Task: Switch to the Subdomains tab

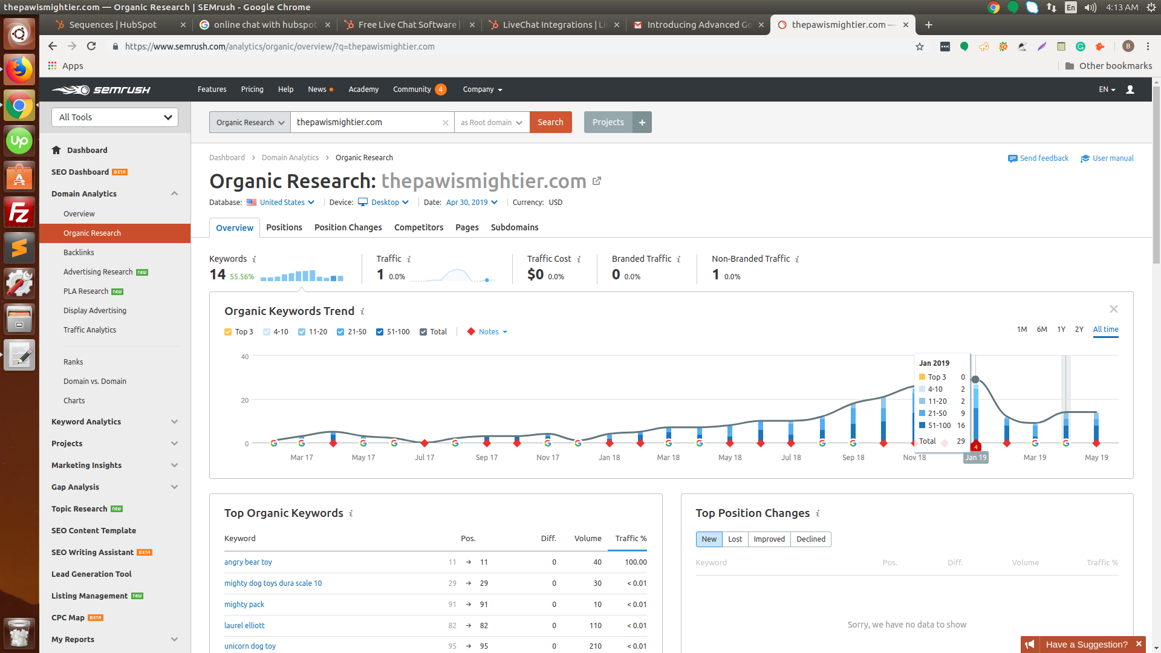Action: (515, 227)
